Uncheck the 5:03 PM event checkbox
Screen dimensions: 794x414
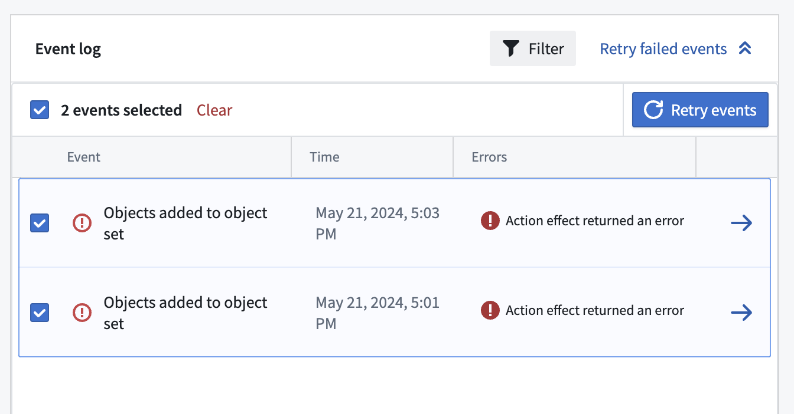[40, 223]
